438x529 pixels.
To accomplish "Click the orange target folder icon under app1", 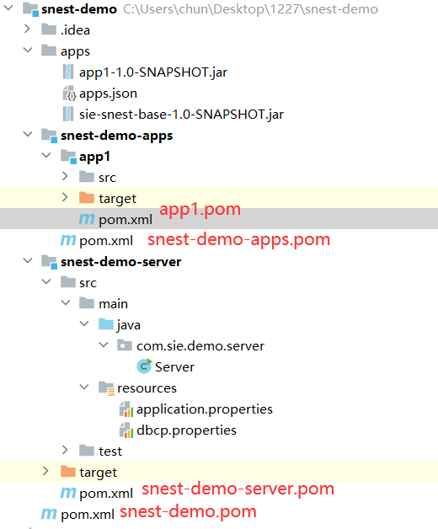I will (x=87, y=198).
